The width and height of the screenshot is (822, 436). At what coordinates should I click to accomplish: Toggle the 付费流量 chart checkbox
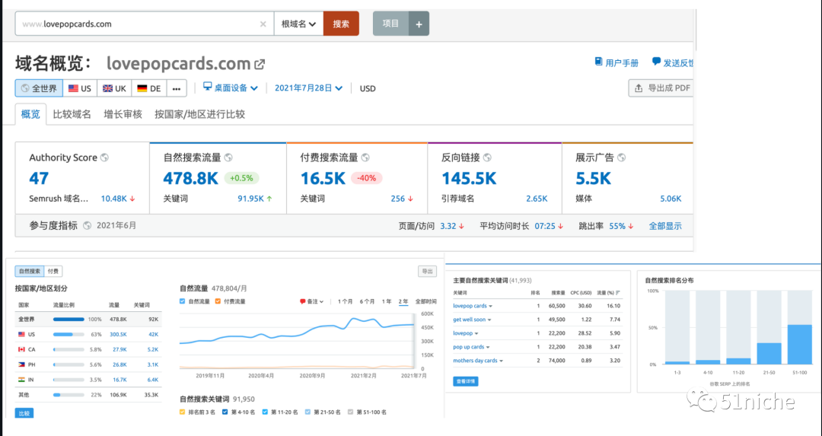pos(218,301)
